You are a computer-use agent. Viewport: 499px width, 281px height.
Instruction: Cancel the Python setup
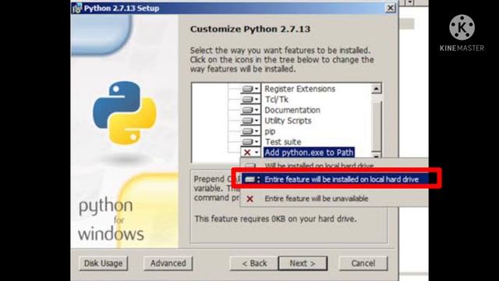click(363, 264)
